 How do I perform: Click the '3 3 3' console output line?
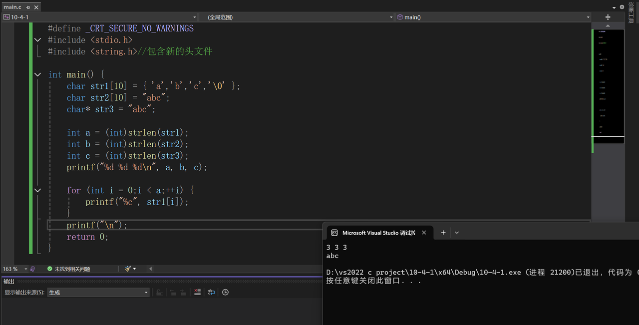click(x=336, y=248)
